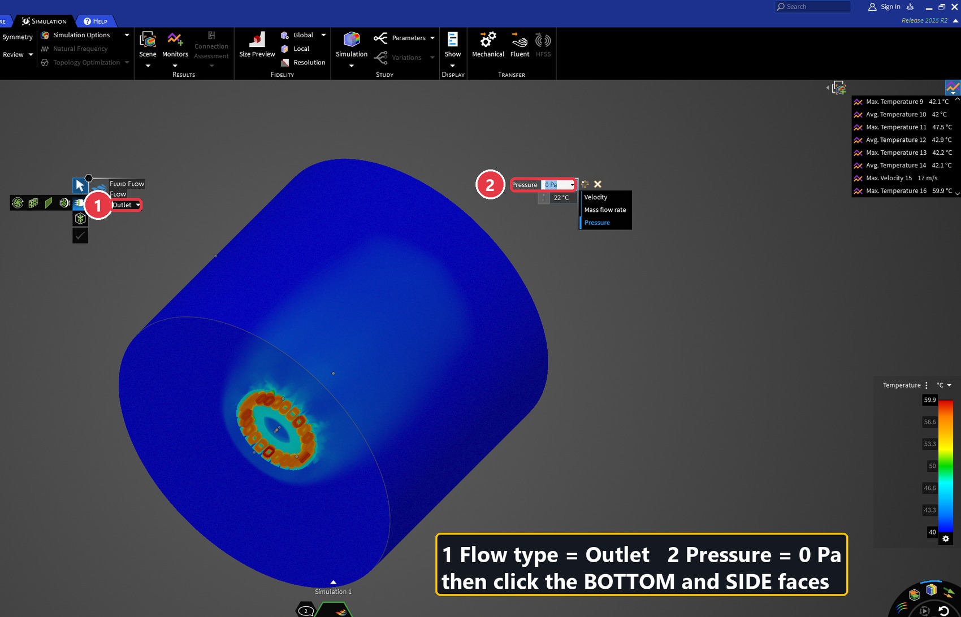Open the Help ribbon tab
961x617 pixels.
click(96, 21)
